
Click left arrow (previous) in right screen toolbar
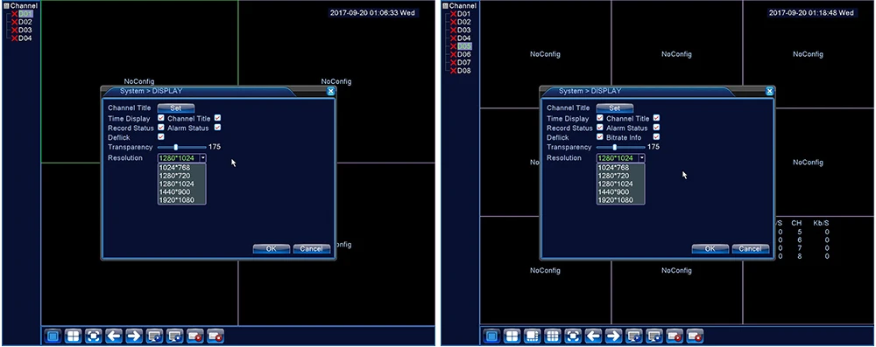click(593, 336)
